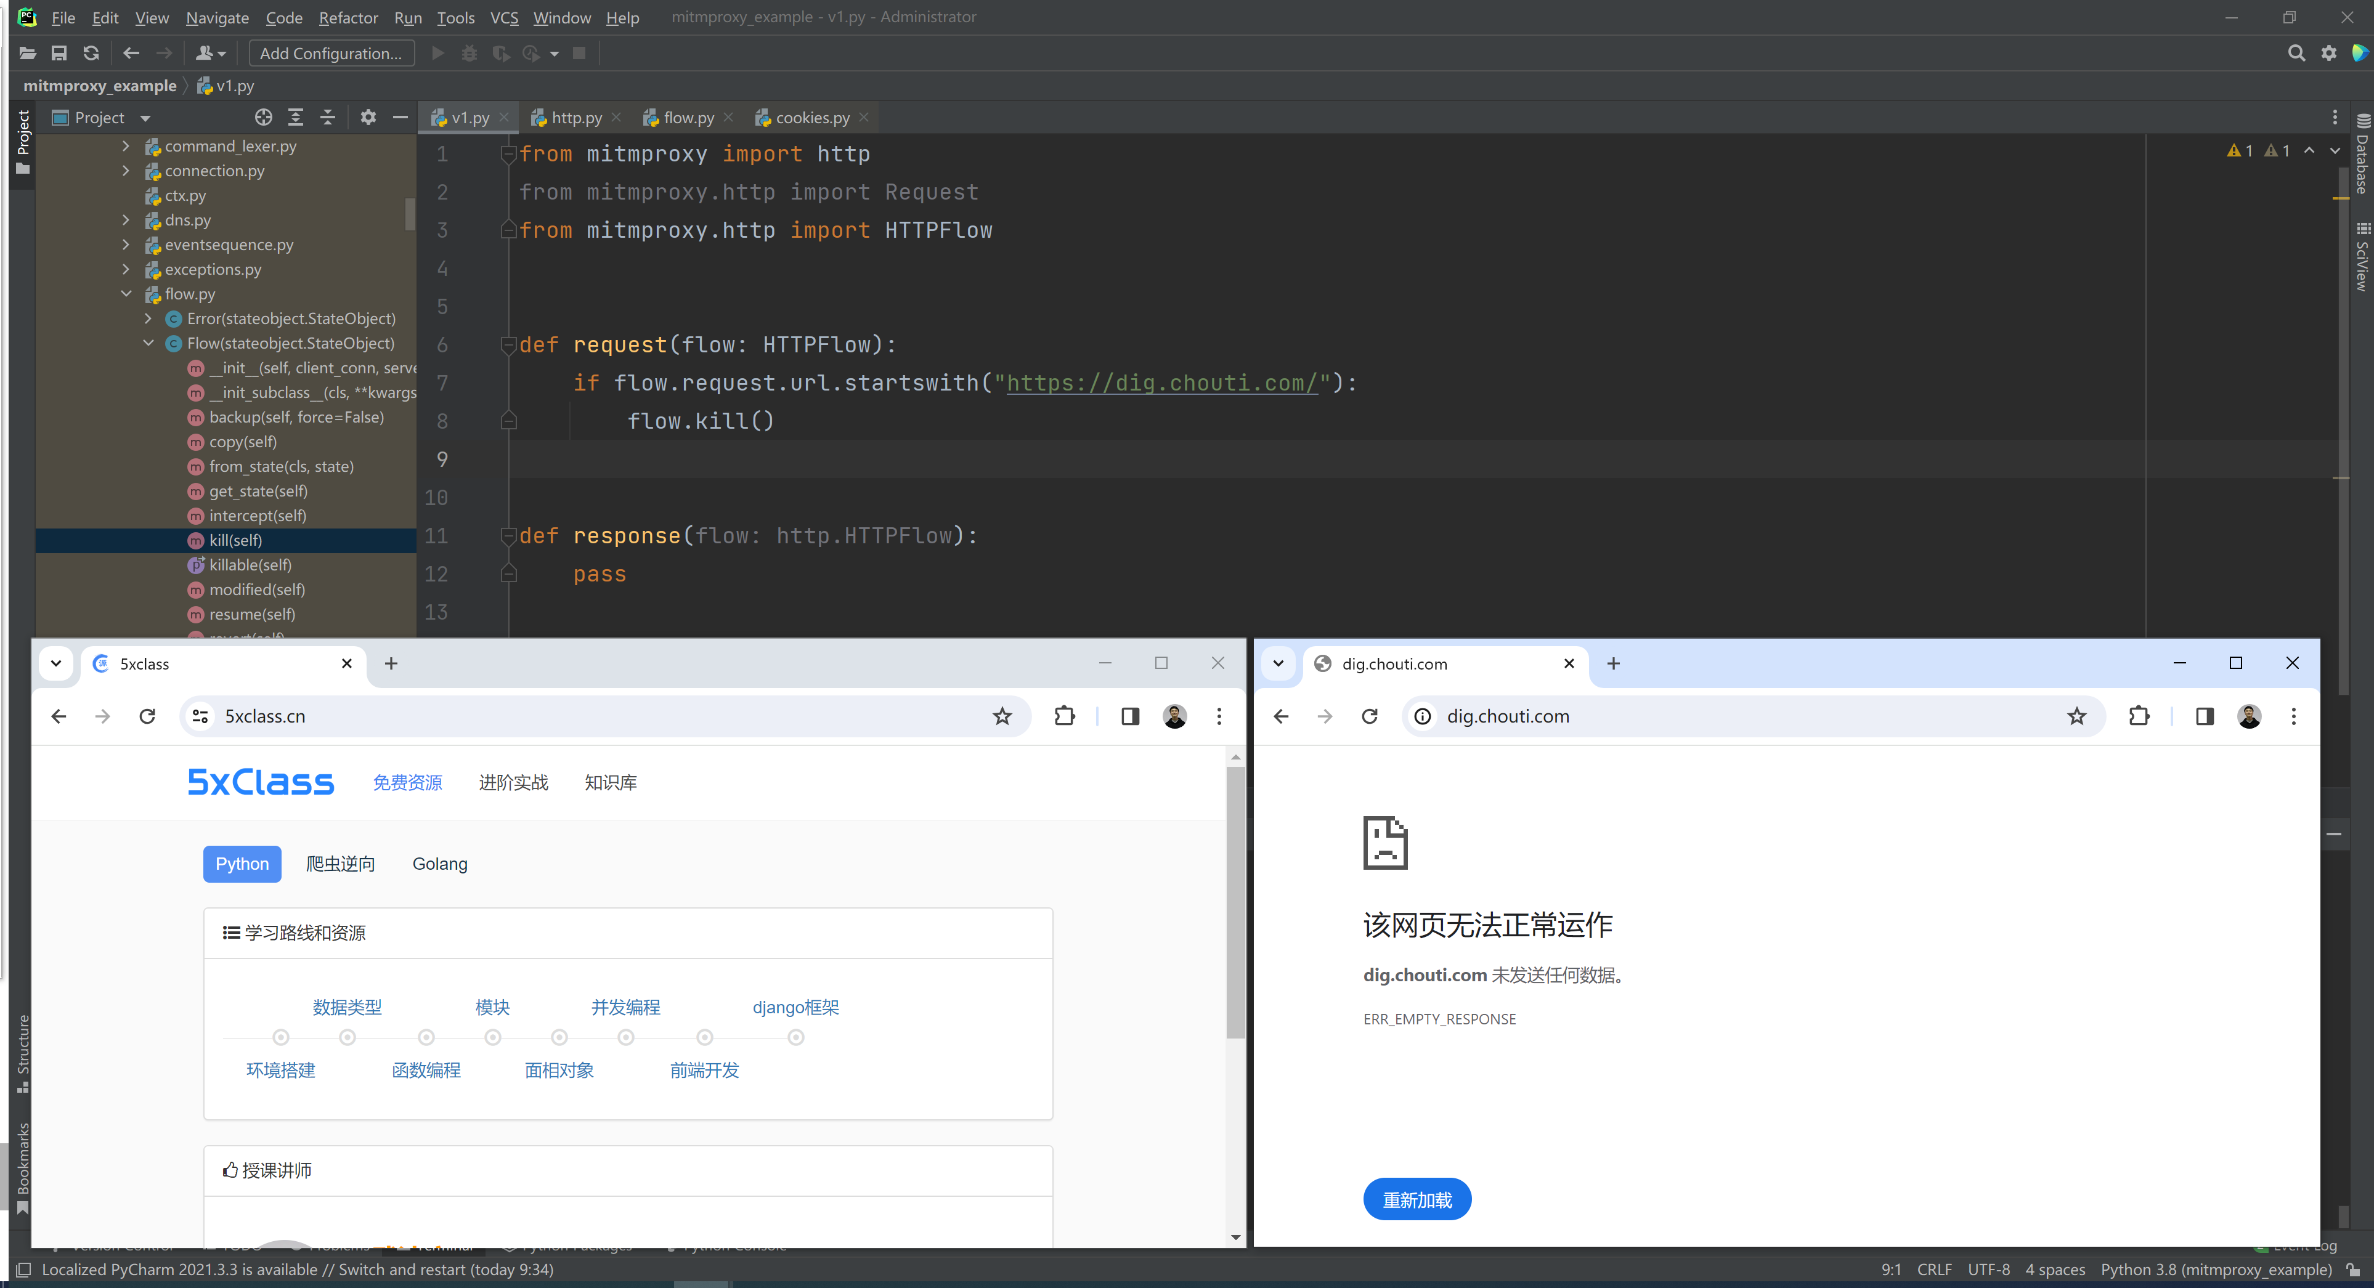Click the Select Opened File target icon
The height and width of the screenshot is (1288, 2374).
coord(264,117)
